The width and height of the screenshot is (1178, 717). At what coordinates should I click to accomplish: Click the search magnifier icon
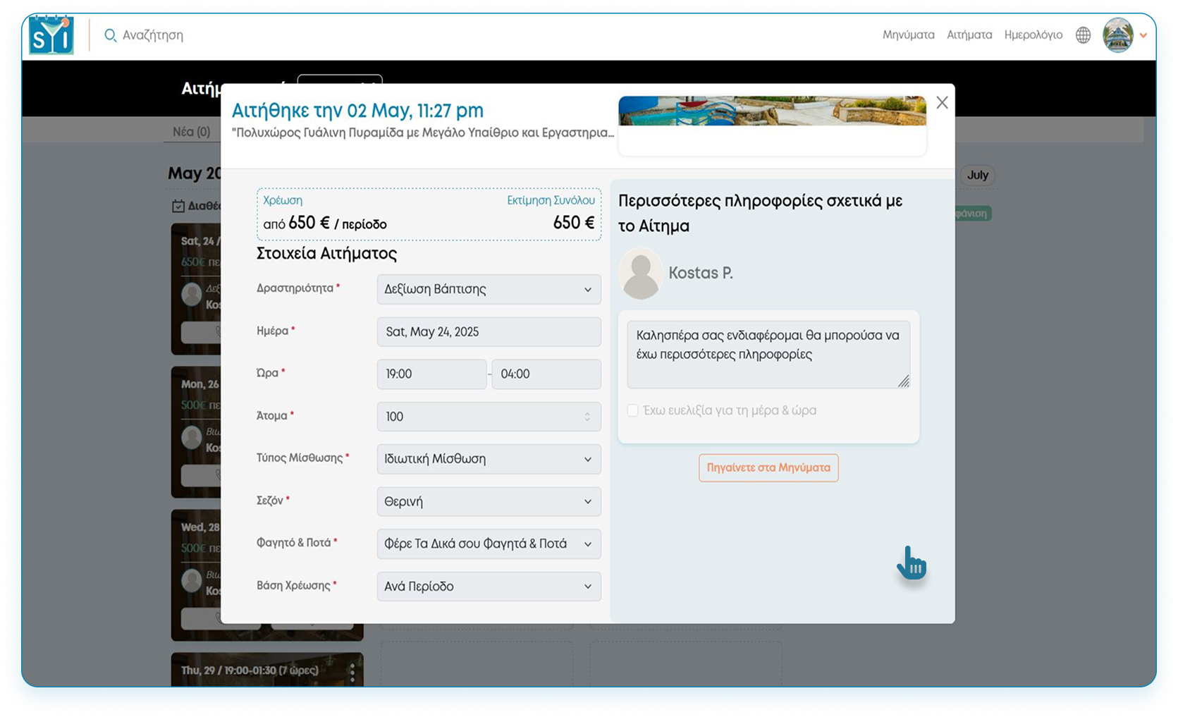click(x=110, y=35)
